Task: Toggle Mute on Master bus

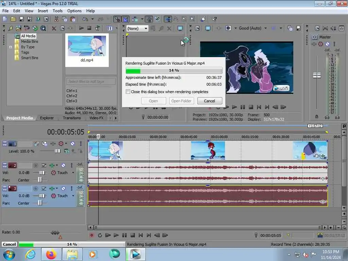Action: [x=327, y=44]
